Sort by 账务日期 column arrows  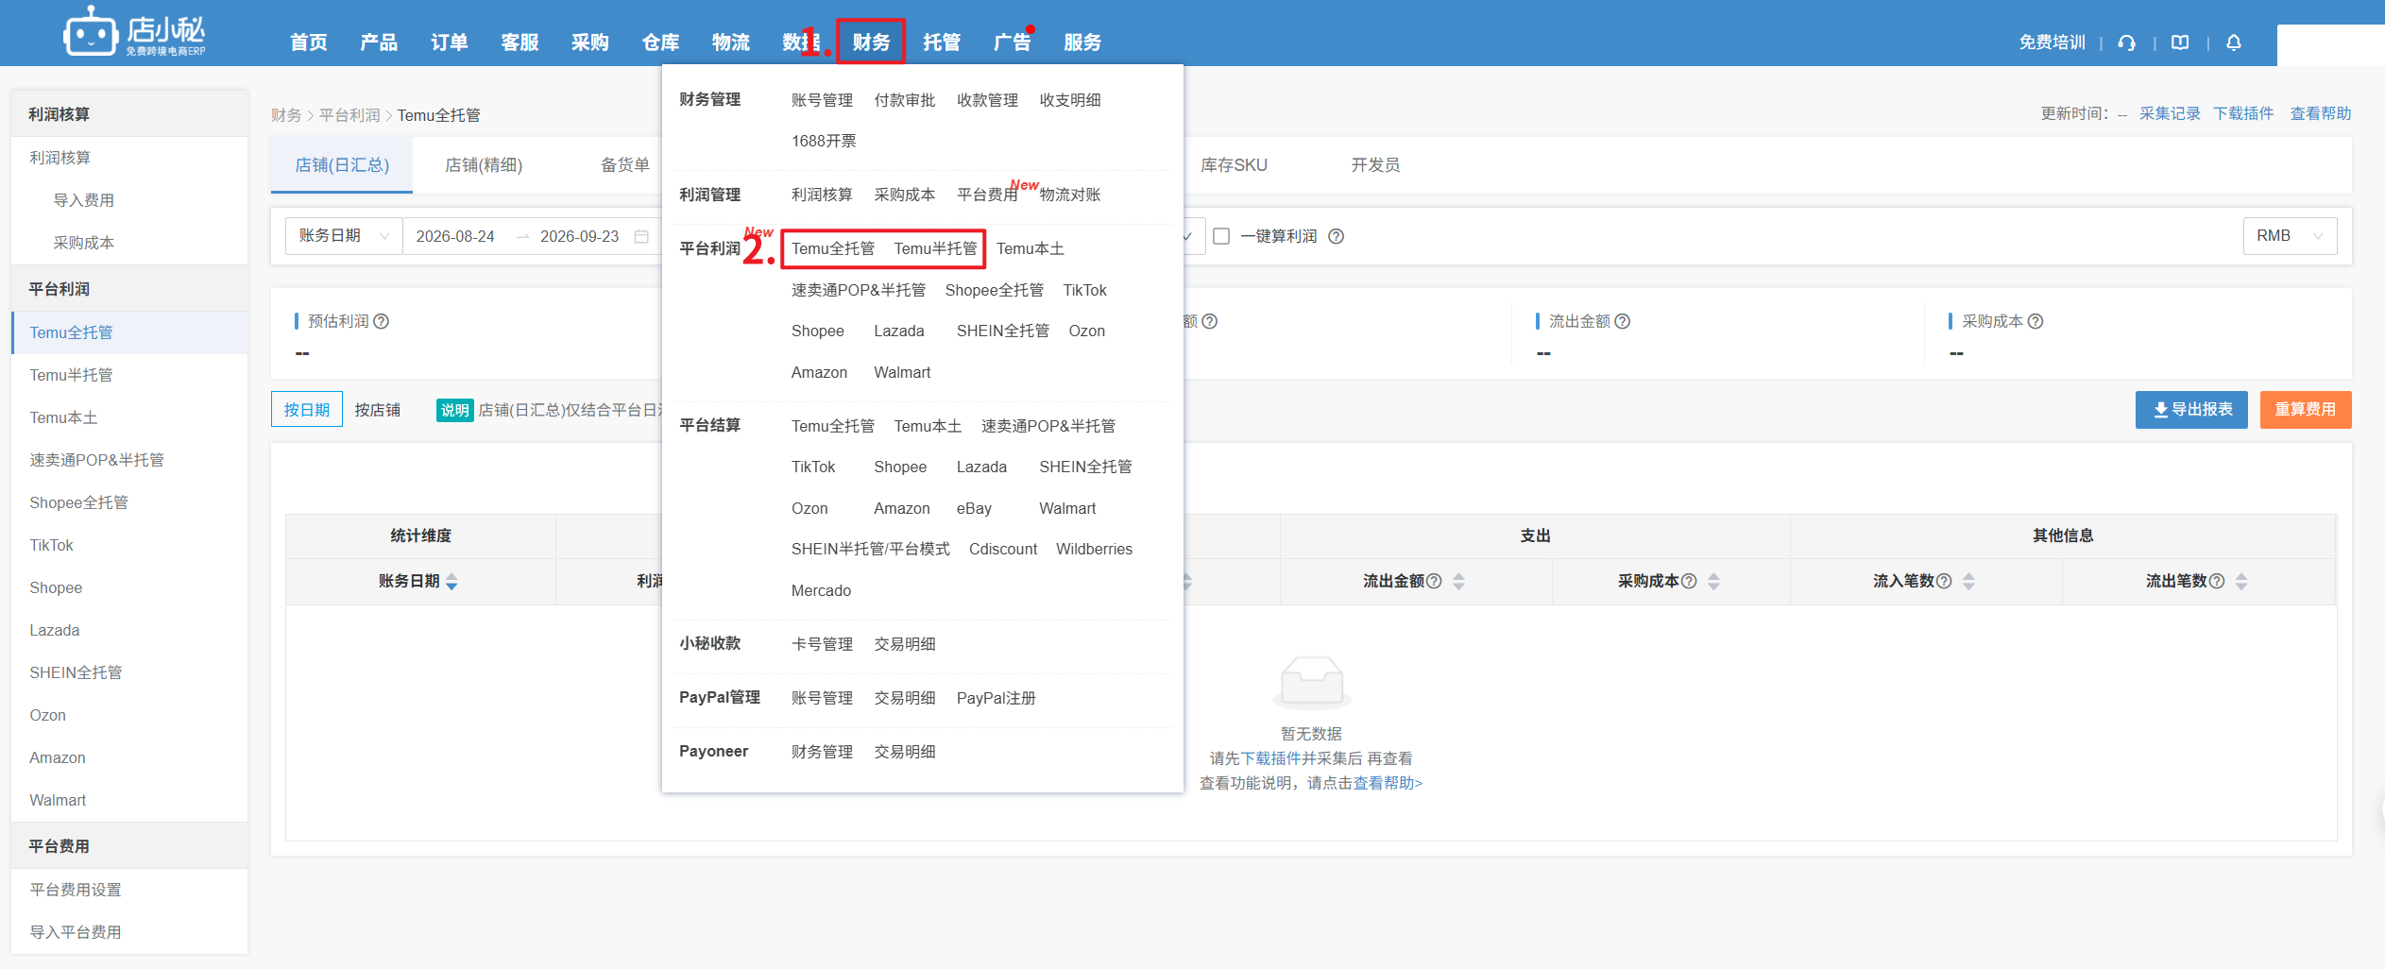coord(451,582)
